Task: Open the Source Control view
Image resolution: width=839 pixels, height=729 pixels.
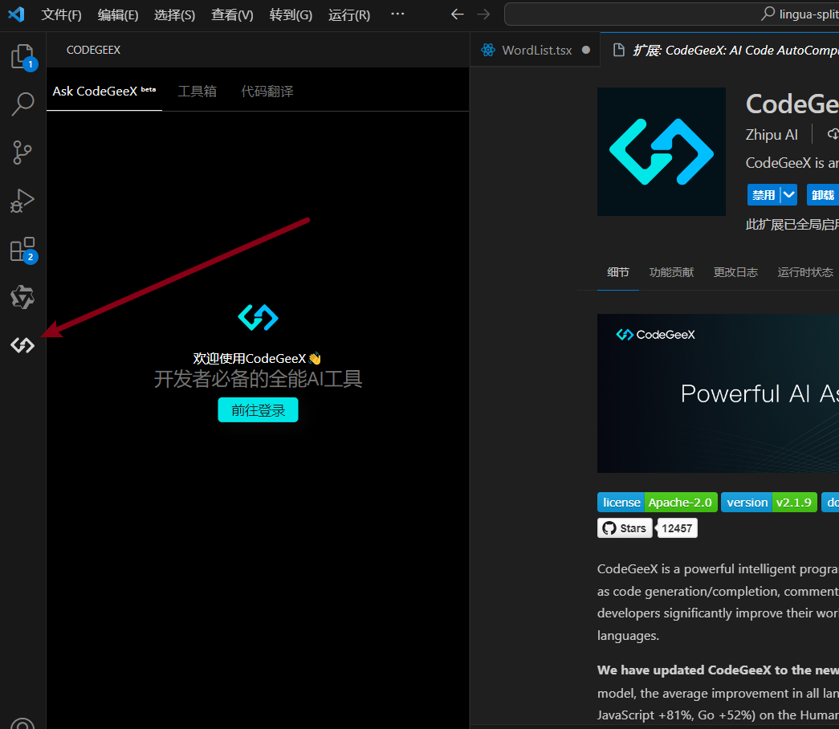Action: pos(22,153)
